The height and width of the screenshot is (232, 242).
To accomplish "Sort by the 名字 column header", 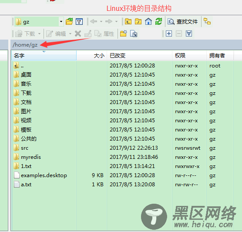I will pyautogui.click(x=44, y=55).
